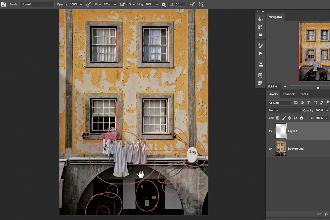The height and width of the screenshot is (220, 330).
Task: Select the airbrush-style flow icon in options bar
Action: point(123,4)
